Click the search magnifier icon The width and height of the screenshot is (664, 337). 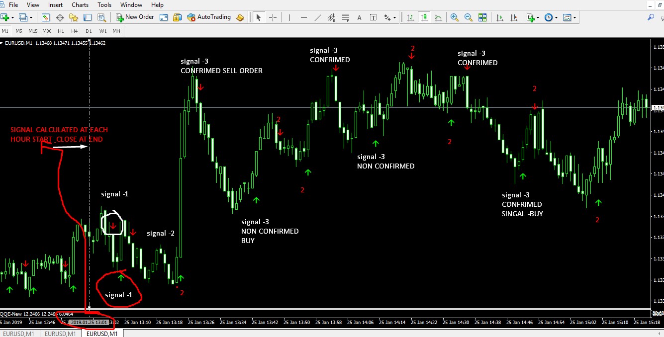(x=651, y=17)
